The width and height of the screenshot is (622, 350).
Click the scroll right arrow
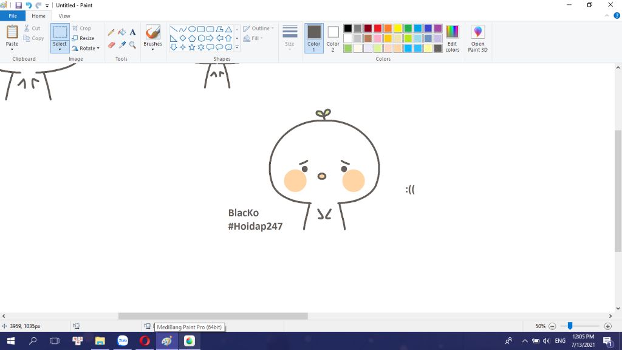610,316
